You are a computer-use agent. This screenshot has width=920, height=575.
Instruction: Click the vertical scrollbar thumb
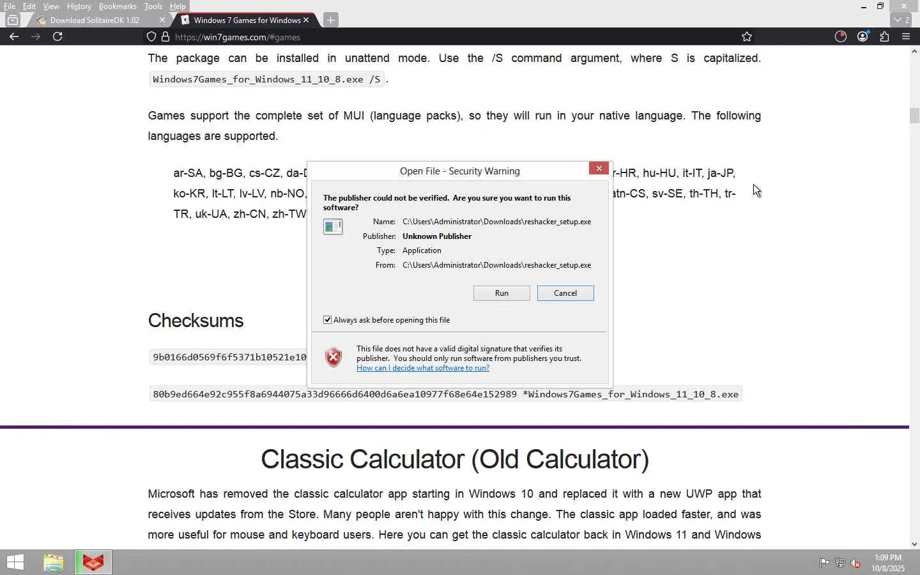click(914, 116)
